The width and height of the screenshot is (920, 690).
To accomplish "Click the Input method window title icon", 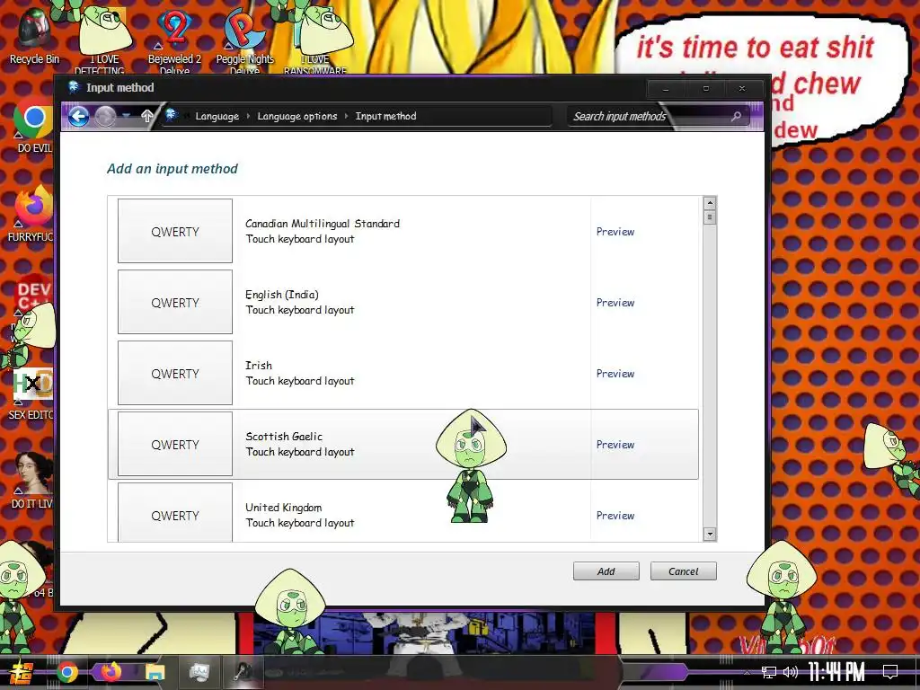I will click(74, 87).
